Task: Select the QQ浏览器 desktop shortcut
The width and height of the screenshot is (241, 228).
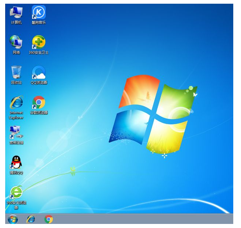Action: click(39, 72)
